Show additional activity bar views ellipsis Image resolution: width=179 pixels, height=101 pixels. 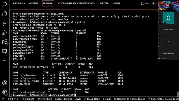click(x=5, y=60)
